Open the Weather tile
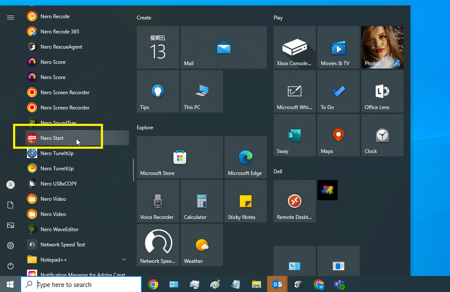 click(x=202, y=245)
